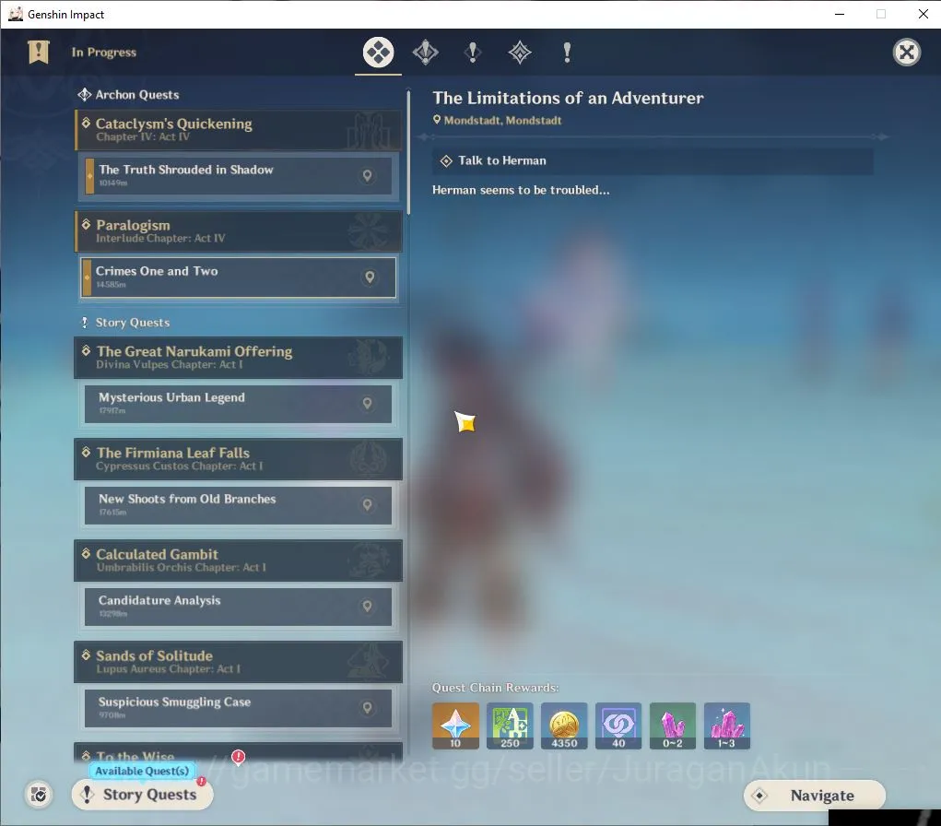Click location pin for Suspicious Smuggling Case
This screenshot has width=941, height=826.
[368, 708]
